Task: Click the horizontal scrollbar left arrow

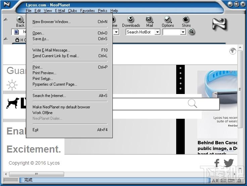Action: pos(6,174)
